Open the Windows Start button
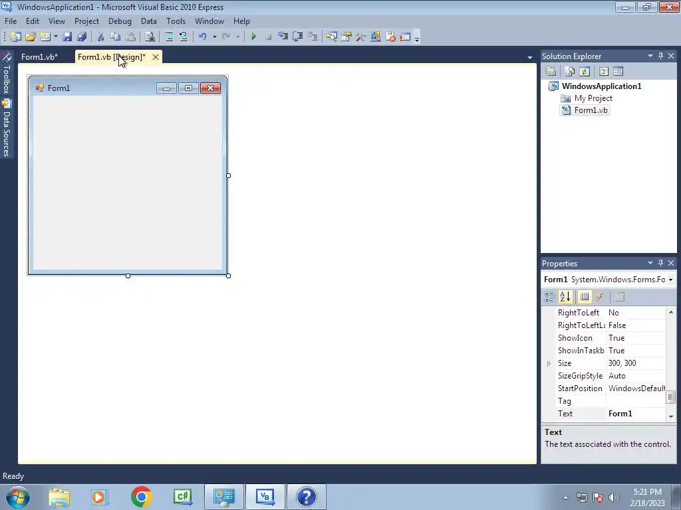Viewport: 681px width, 510px height. (x=17, y=497)
